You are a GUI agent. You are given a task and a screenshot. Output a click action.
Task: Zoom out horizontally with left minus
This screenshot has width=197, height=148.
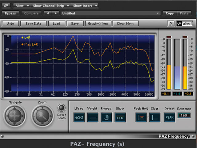(x=34, y=116)
